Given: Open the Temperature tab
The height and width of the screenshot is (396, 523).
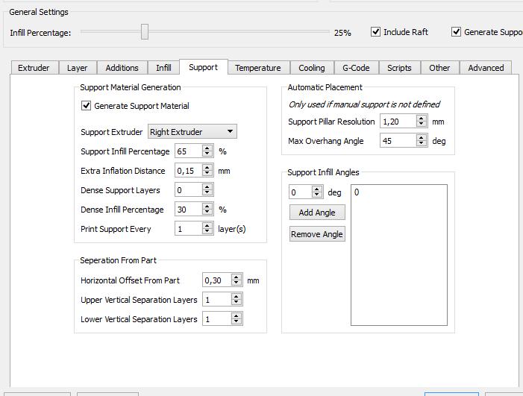Looking at the screenshot, I should coord(257,68).
